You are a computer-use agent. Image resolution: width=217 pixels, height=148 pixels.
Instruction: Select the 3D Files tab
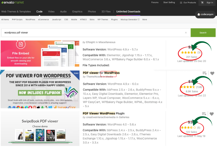coord(106,12)
